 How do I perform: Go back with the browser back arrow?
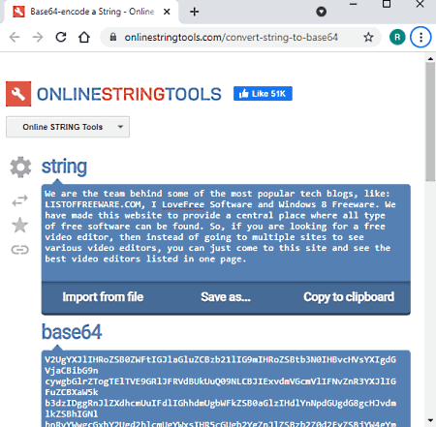tap(15, 38)
